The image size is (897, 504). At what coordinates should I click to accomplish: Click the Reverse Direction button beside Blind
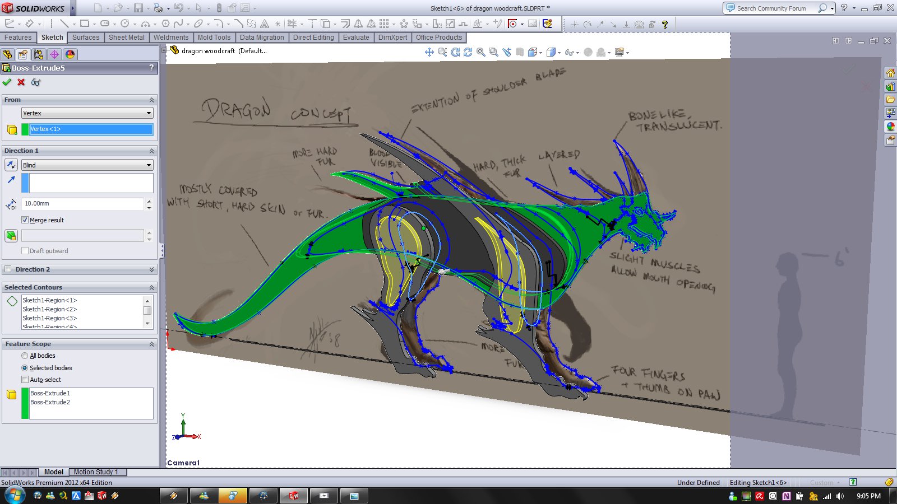tap(11, 165)
